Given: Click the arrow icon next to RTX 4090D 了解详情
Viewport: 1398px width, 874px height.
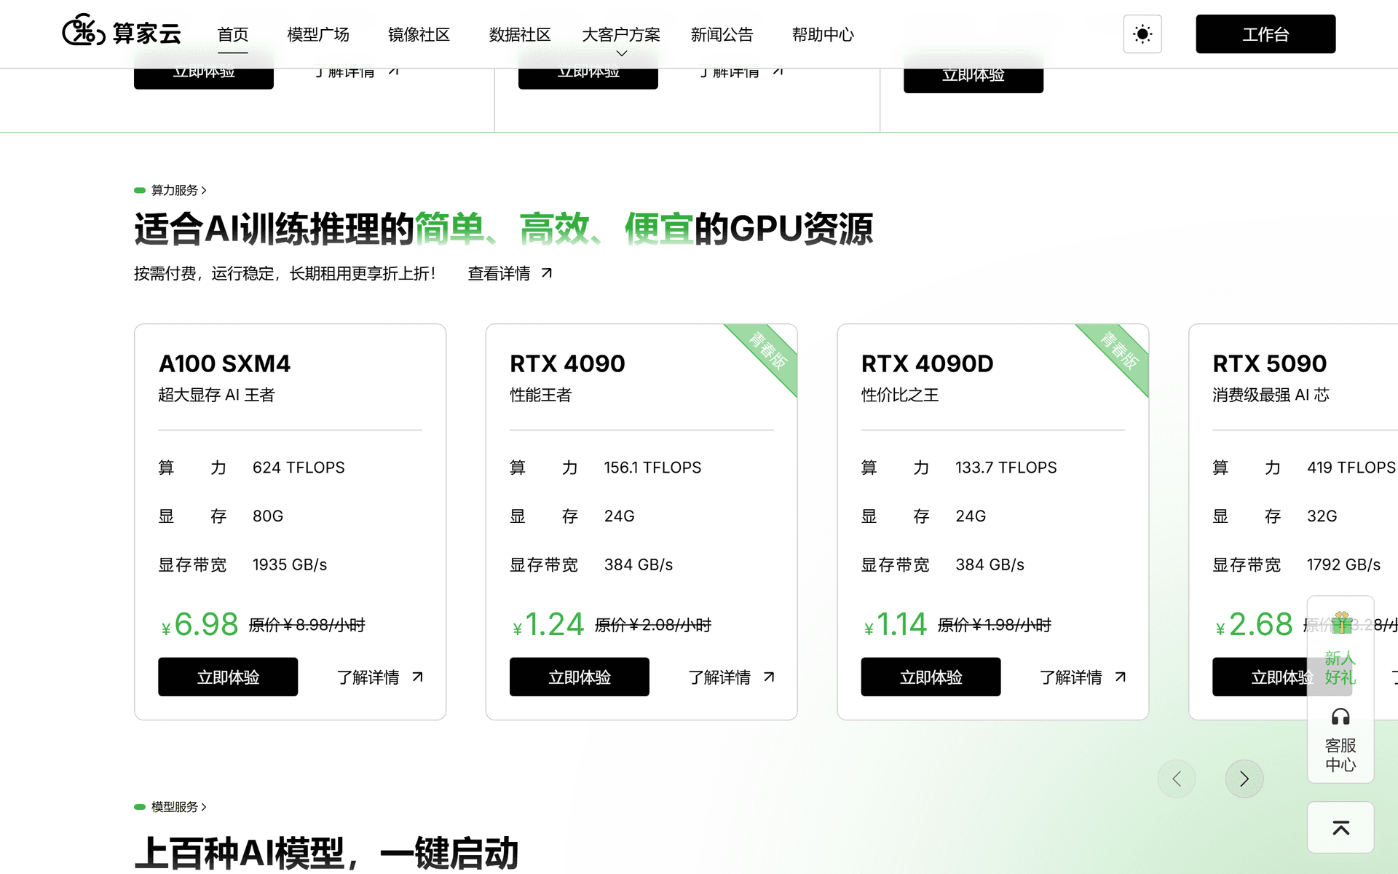Looking at the screenshot, I should (1121, 677).
